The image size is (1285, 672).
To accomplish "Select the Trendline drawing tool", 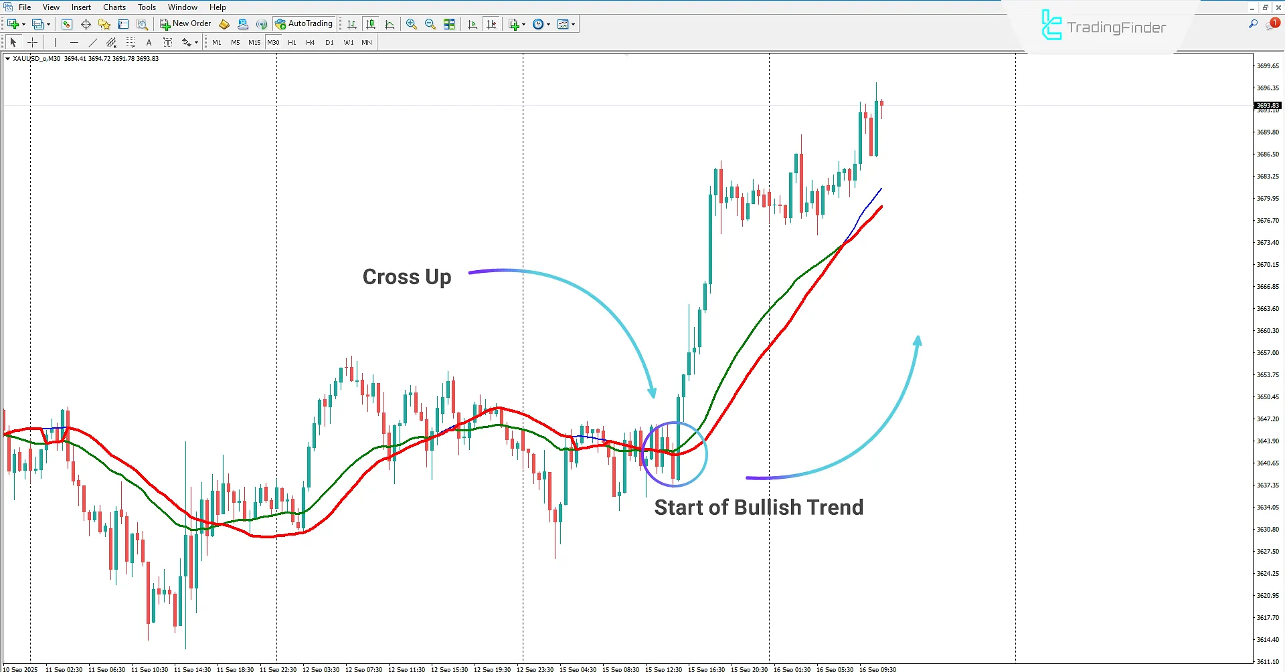I will coord(92,41).
